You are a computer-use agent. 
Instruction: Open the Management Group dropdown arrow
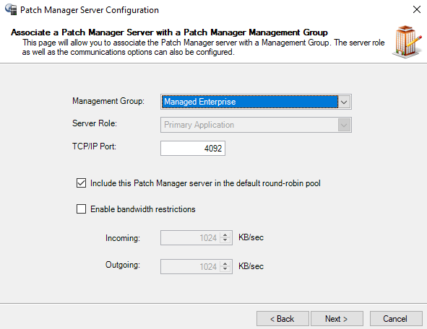pyautogui.click(x=344, y=102)
